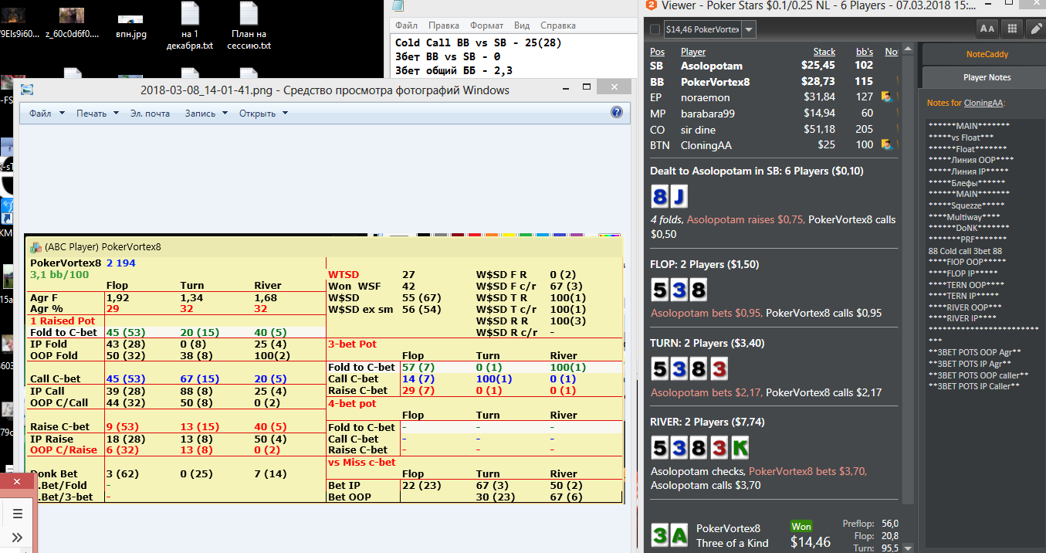The height and width of the screenshot is (553, 1046).
Task: Click the AA font size icon in Viewer
Action: pyautogui.click(x=987, y=29)
